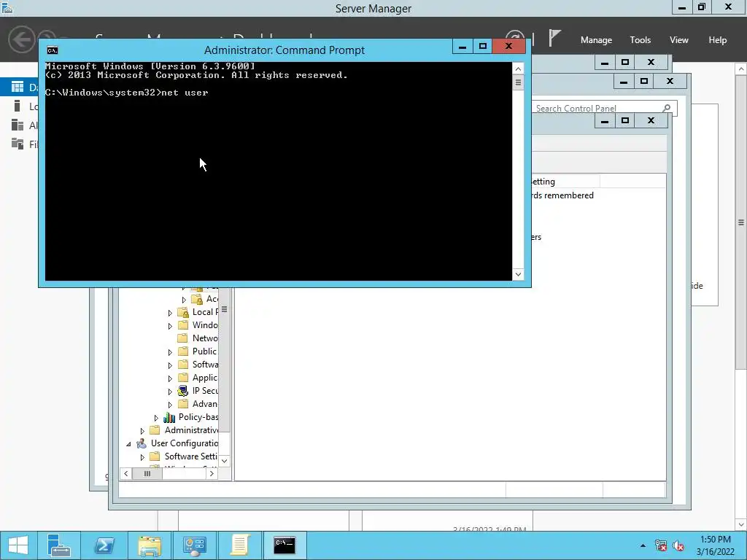The width and height of the screenshot is (747, 560).
Task: Open the Windows Start button
Action: point(18,545)
